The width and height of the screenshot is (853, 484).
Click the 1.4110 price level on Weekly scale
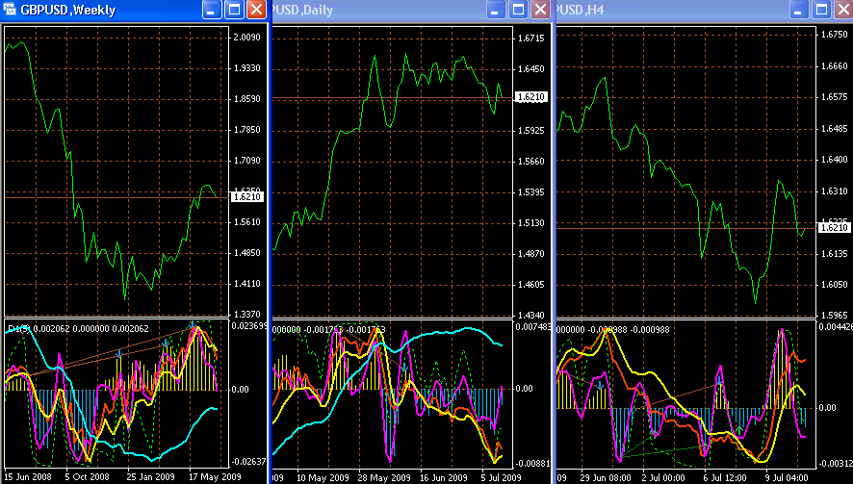pyautogui.click(x=247, y=283)
